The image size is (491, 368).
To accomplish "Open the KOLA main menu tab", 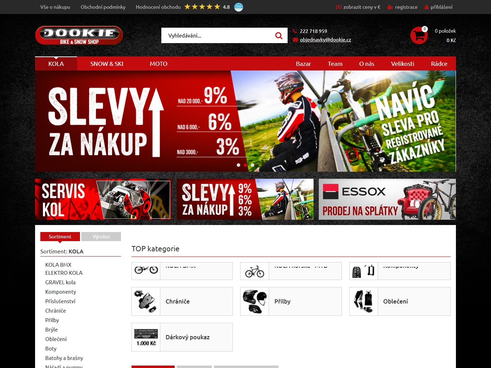I will [x=56, y=64].
